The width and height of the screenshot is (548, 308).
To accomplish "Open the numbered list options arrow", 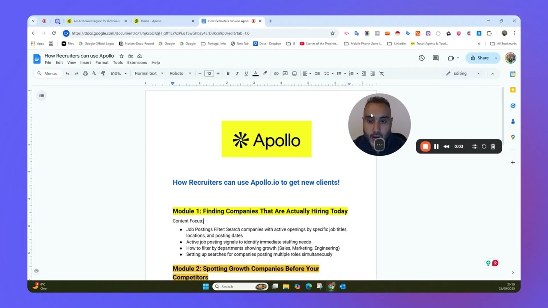I will click(357, 74).
